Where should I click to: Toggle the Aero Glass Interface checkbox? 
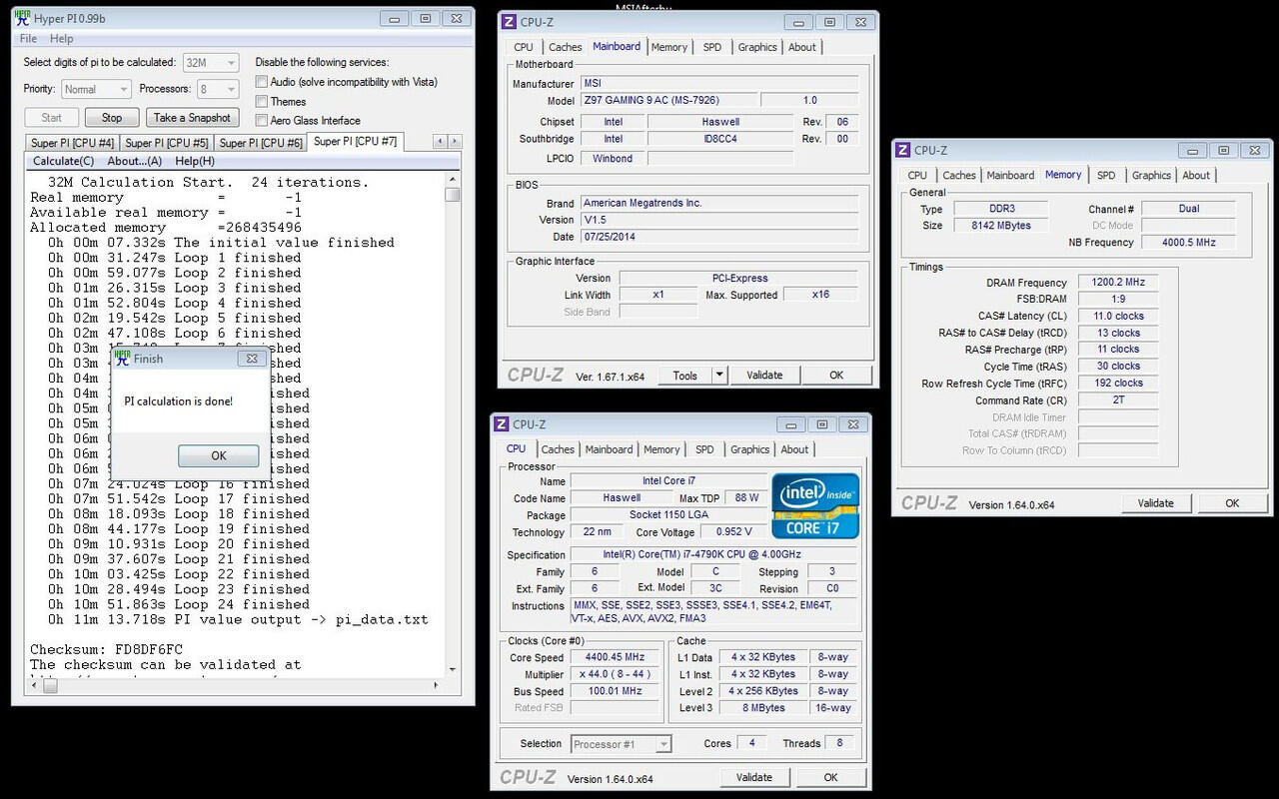click(x=262, y=120)
